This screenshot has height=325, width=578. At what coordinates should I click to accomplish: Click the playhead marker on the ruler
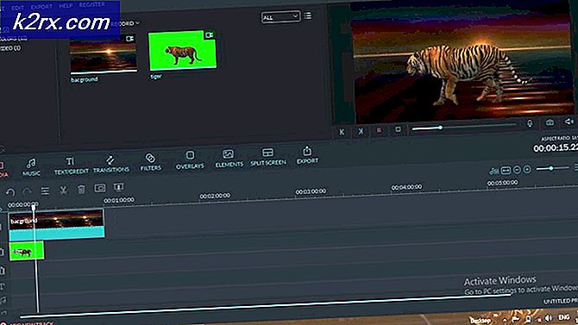pos(34,209)
